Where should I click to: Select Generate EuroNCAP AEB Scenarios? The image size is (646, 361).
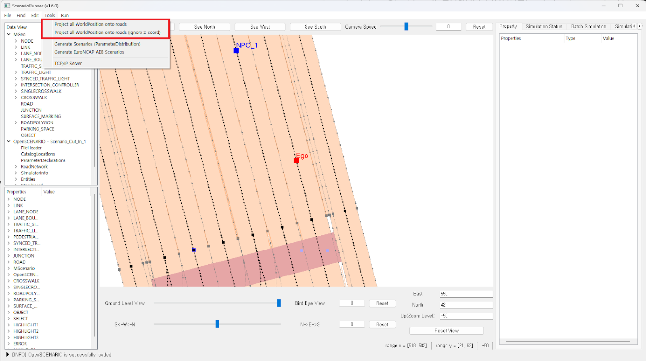89,52
